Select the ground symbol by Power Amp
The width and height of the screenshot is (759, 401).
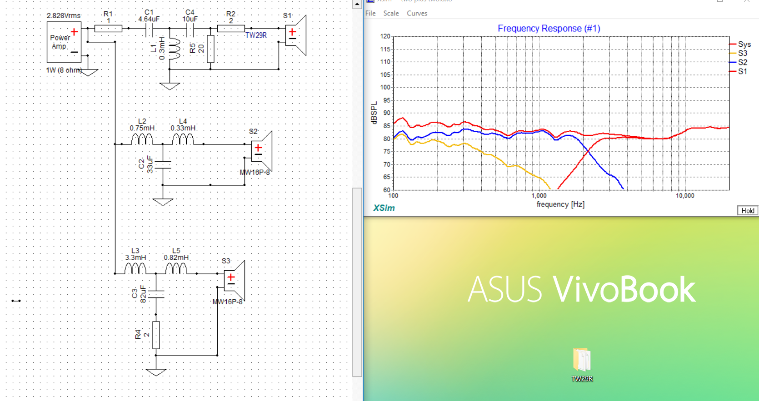[88, 72]
